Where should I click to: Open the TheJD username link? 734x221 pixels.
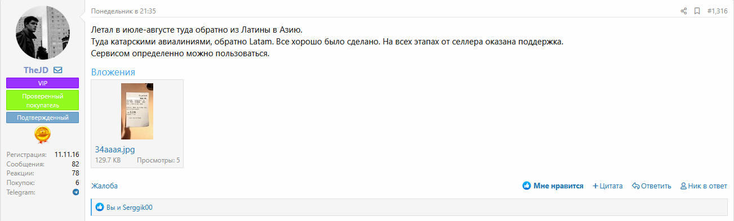(x=36, y=70)
